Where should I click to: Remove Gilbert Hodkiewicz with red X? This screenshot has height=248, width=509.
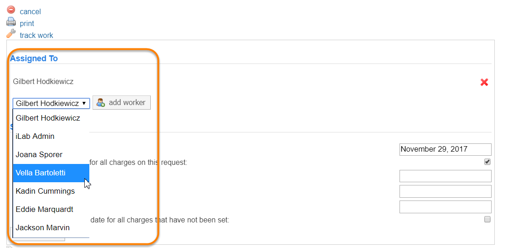coord(484,82)
